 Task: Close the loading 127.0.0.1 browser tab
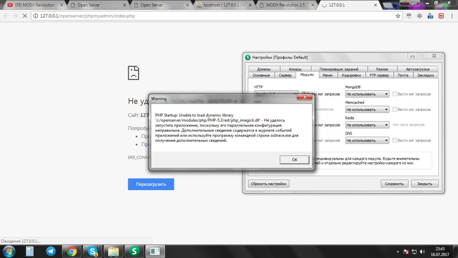click(x=375, y=5)
